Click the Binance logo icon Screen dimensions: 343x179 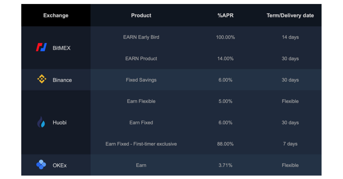(42, 79)
